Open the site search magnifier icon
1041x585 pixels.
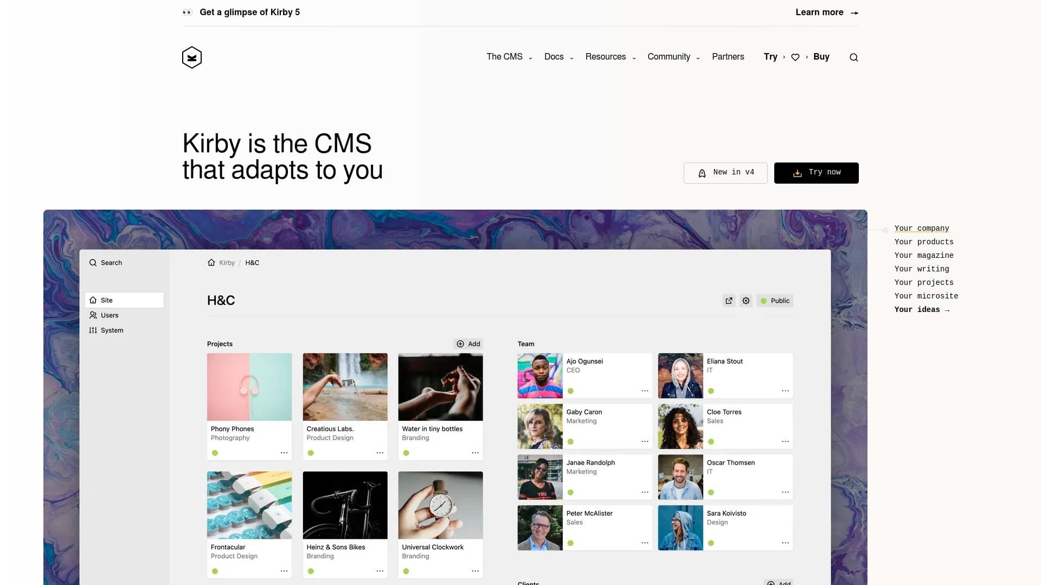pyautogui.click(x=853, y=57)
